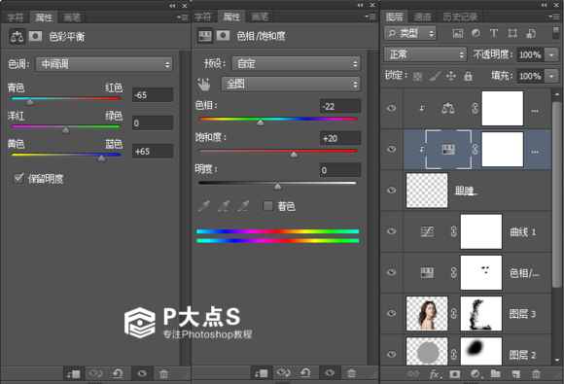The width and height of the screenshot is (564, 384).
Task: Open the 预设 自定 dropdown
Action: pyautogui.click(x=296, y=63)
